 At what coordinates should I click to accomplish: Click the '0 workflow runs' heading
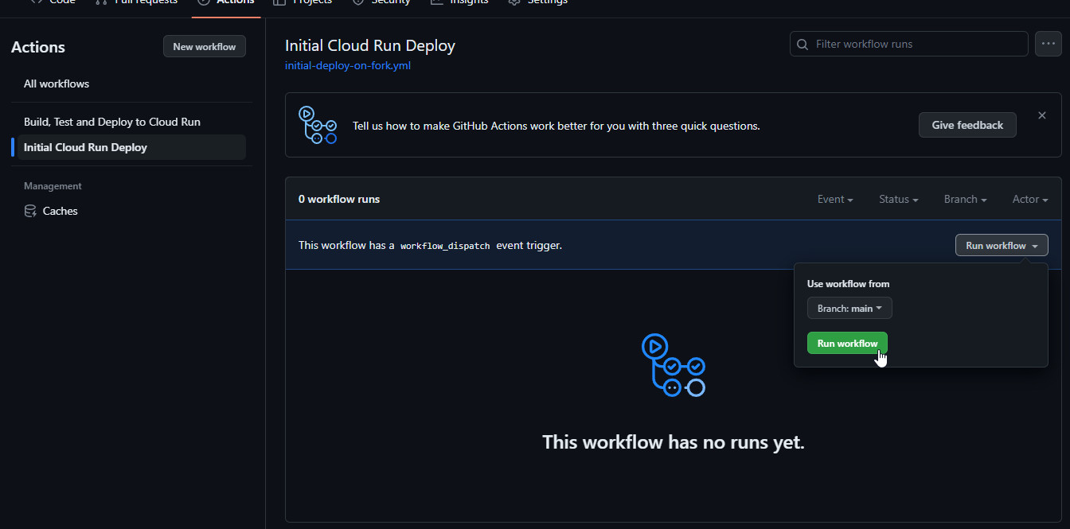pyautogui.click(x=339, y=199)
